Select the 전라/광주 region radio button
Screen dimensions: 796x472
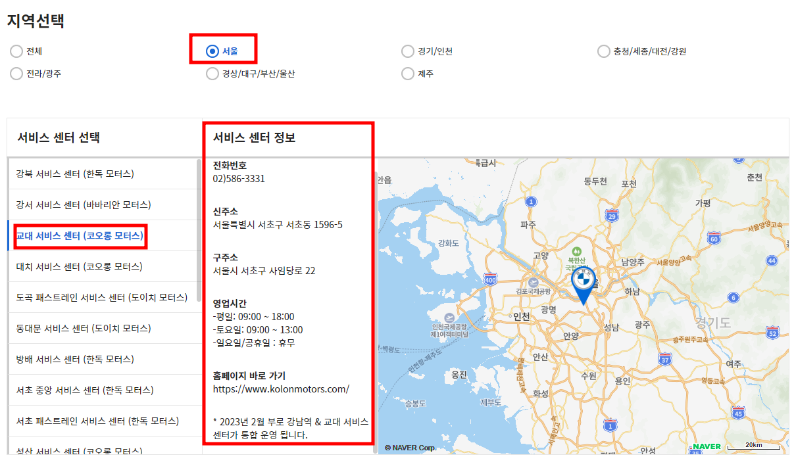pyautogui.click(x=15, y=74)
